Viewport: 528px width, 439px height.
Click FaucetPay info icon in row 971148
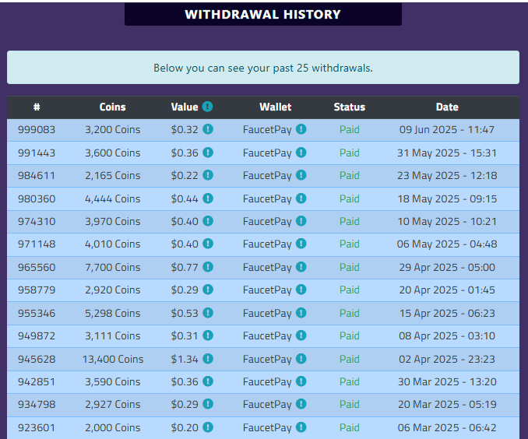(301, 244)
